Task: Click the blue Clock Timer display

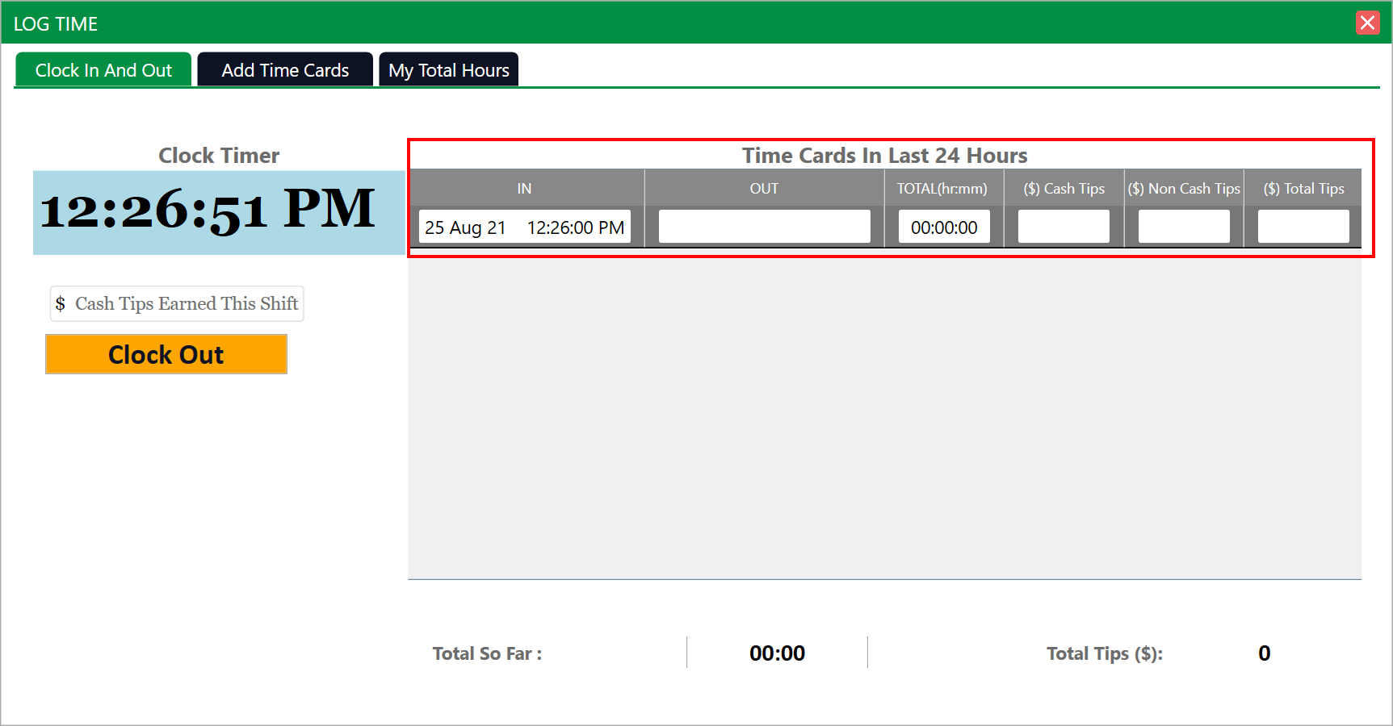Action: 218,211
